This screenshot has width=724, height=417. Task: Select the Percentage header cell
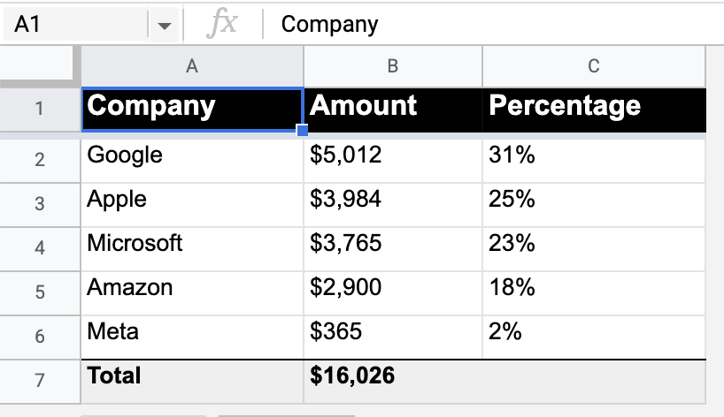click(593, 108)
